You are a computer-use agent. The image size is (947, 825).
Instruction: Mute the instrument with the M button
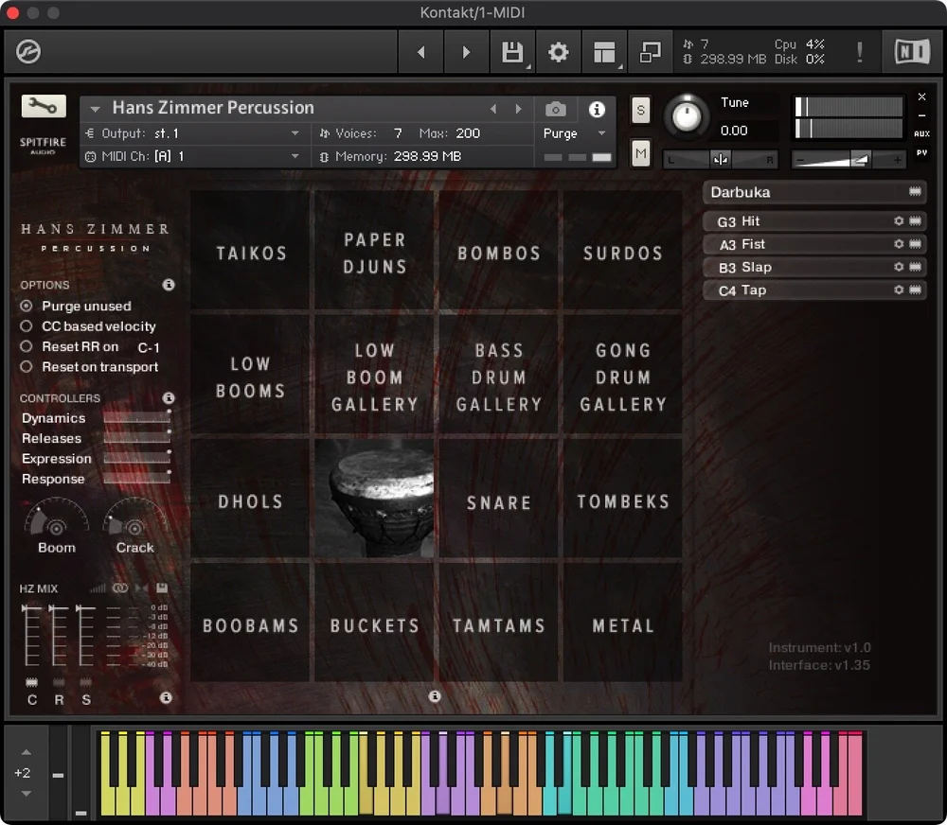pos(640,152)
